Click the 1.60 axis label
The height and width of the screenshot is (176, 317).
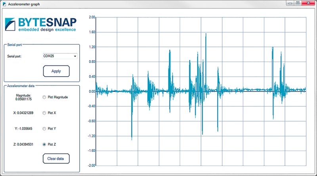pyautogui.click(x=92, y=32)
